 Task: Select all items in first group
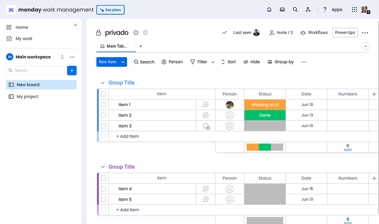[104, 94]
